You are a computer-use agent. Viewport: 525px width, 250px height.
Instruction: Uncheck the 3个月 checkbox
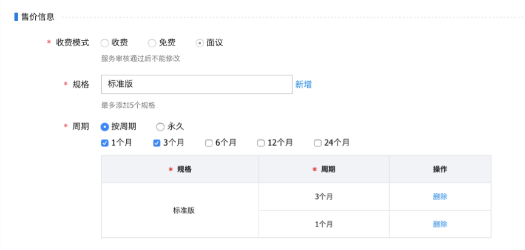[157, 143]
